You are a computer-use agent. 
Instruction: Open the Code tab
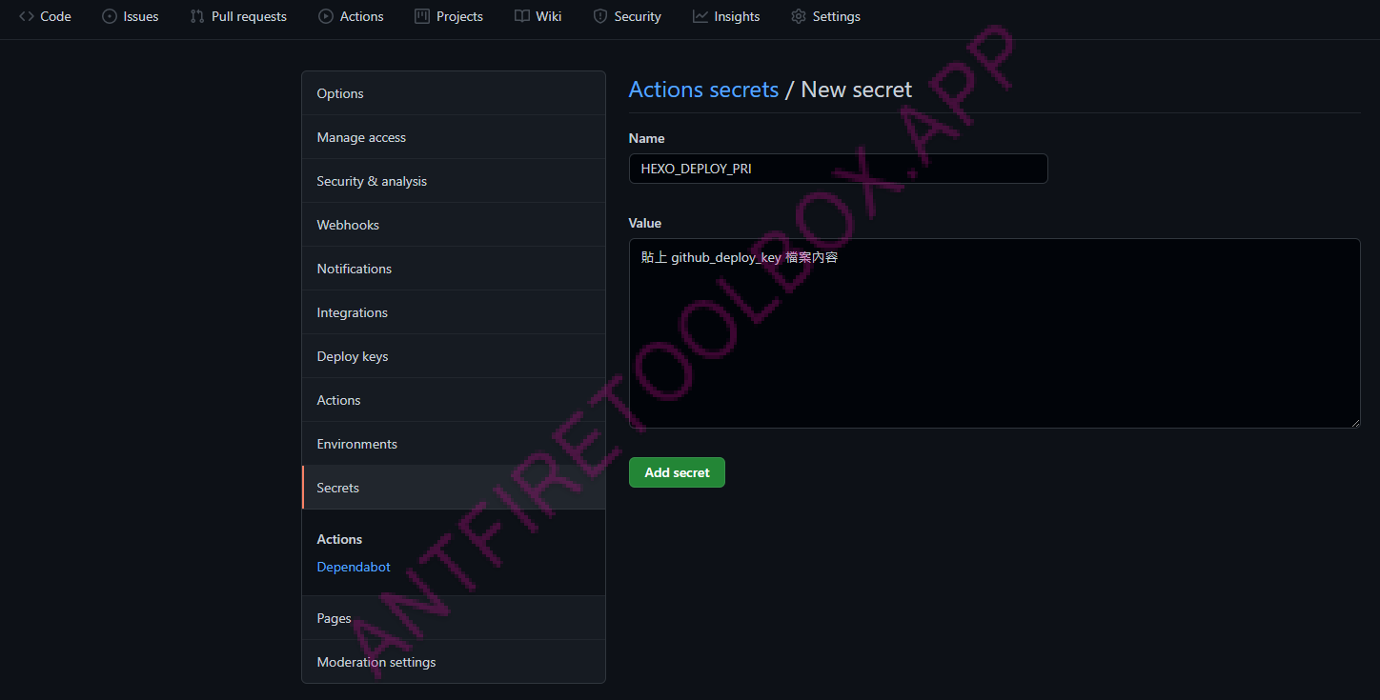pos(45,16)
